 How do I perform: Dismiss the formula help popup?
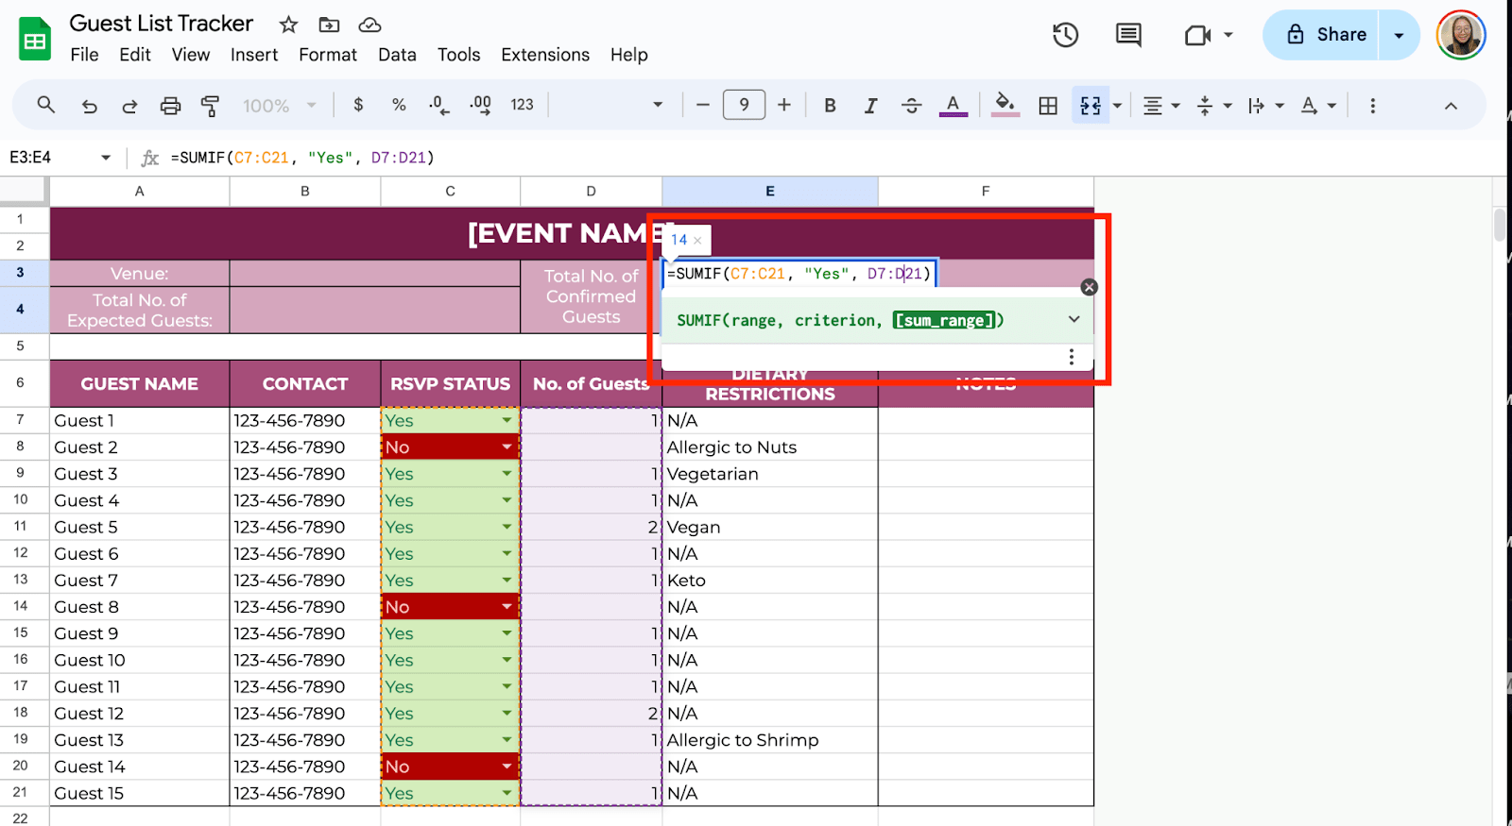[x=1089, y=287]
